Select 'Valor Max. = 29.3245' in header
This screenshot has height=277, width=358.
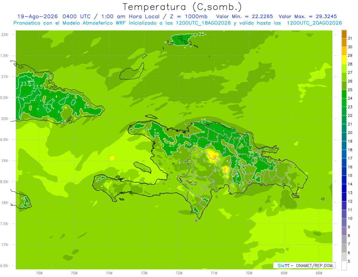click(308, 16)
